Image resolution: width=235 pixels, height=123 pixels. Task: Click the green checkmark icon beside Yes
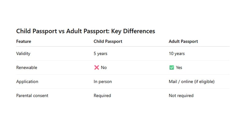171,68
